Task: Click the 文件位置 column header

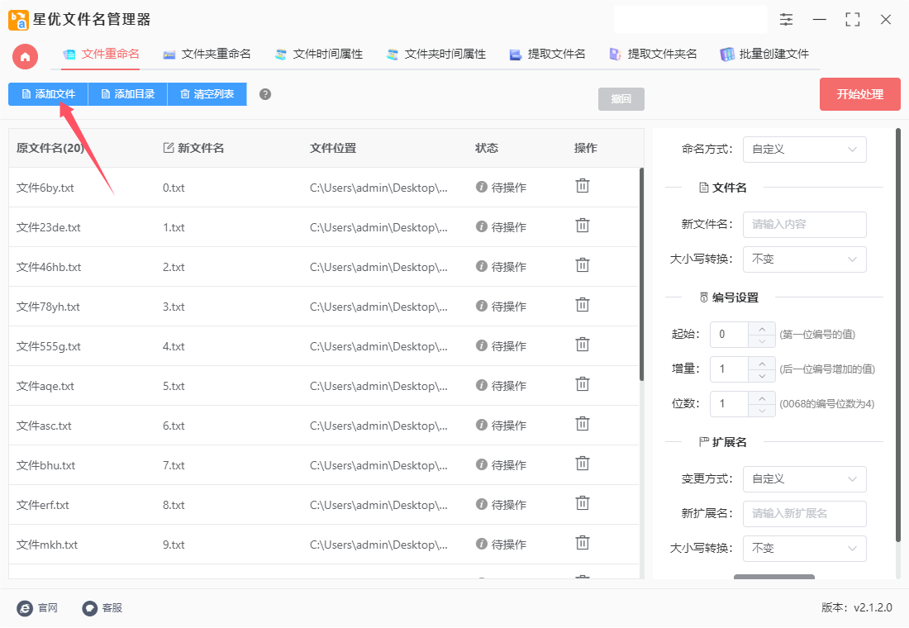Action: tap(333, 149)
